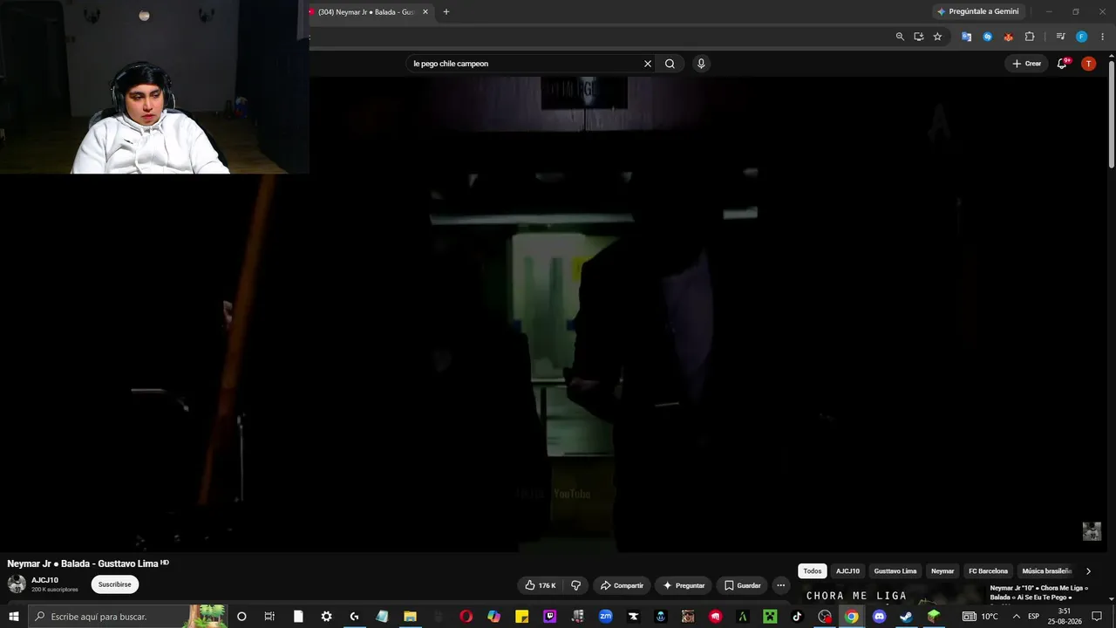1116x628 pixels.
Task: Close the Neymar Jr Balada tab
Action: [x=425, y=11]
